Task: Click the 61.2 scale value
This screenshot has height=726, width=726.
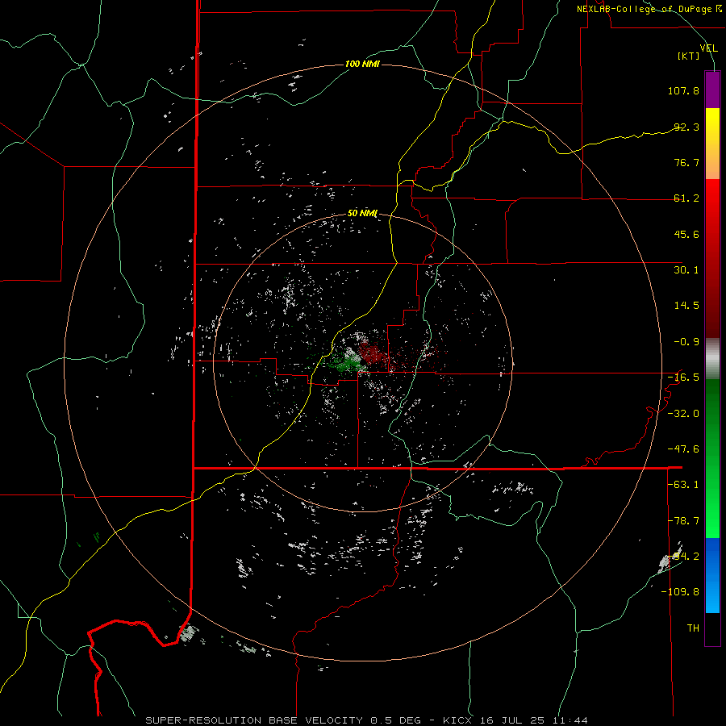Action: (686, 198)
